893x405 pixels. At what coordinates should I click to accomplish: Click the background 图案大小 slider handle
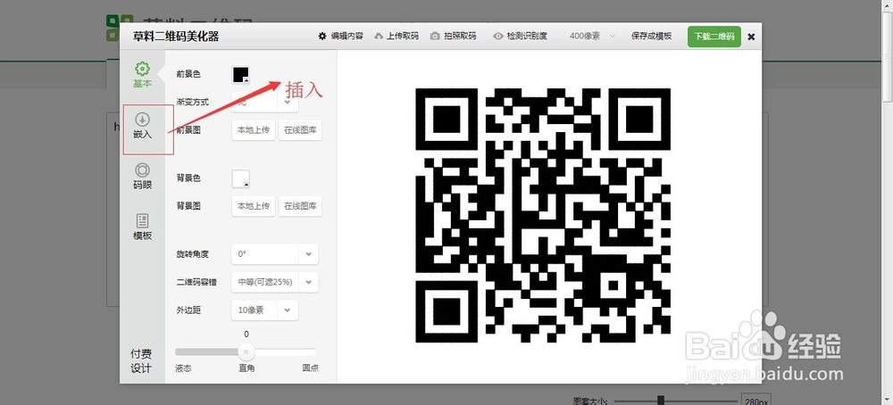point(661,401)
